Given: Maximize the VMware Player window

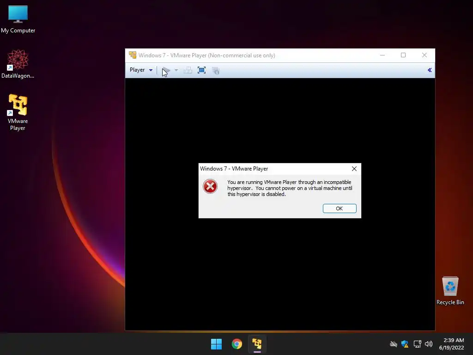Looking at the screenshot, I should (403, 55).
